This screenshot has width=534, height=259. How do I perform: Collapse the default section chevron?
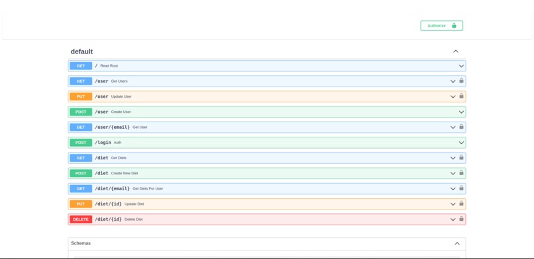tap(456, 52)
